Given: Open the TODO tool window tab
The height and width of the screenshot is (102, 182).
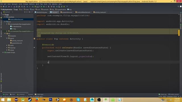Looking at the screenshot, I should point(13,94).
